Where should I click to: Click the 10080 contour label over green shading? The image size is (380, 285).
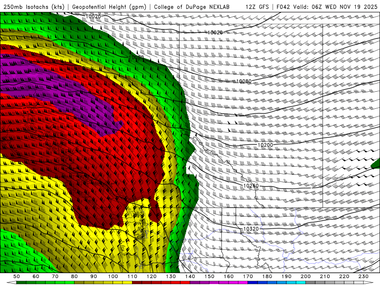coord(136,57)
